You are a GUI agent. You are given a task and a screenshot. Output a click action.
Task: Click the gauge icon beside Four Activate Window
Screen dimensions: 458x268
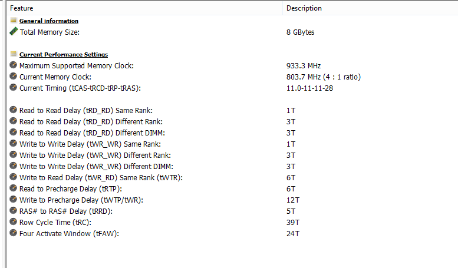(x=13, y=233)
